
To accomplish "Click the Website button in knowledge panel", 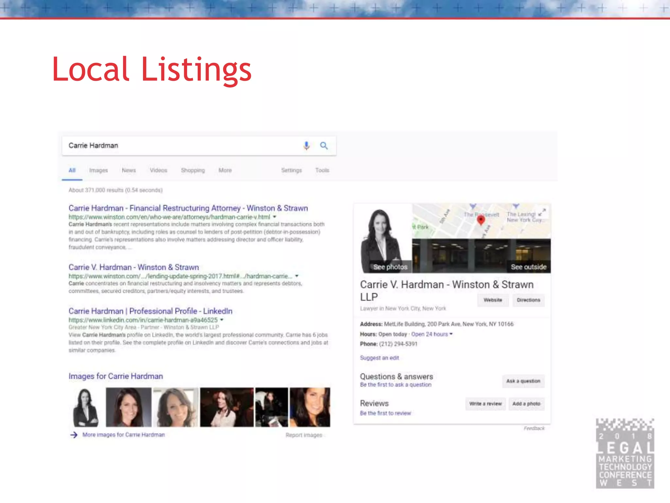I will point(493,300).
